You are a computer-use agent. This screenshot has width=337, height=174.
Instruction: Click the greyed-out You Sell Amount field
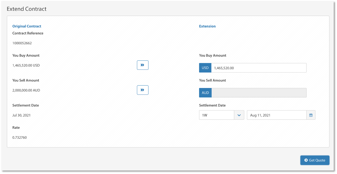point(259,93)
